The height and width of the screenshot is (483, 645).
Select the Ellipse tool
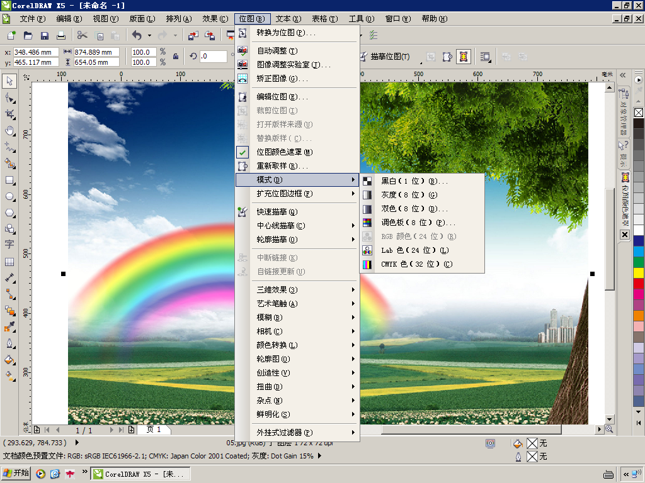pos(9,196)
